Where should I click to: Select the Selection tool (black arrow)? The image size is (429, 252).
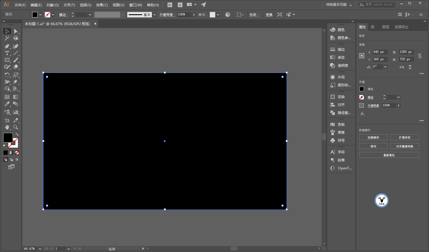tap(7, 31)
